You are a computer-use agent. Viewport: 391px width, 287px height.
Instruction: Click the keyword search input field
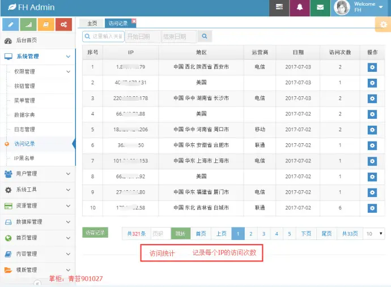click(103, 36)
